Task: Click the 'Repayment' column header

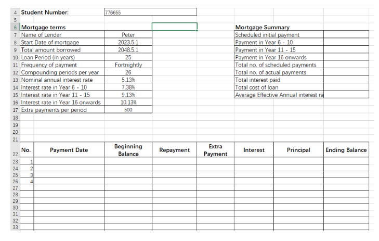Action: [174, 150]
